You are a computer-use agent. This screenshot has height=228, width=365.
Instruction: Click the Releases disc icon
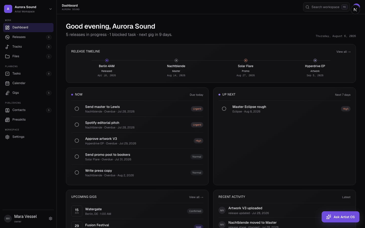(x=7, y=37)
